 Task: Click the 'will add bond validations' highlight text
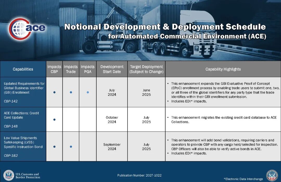coord(224,145)
